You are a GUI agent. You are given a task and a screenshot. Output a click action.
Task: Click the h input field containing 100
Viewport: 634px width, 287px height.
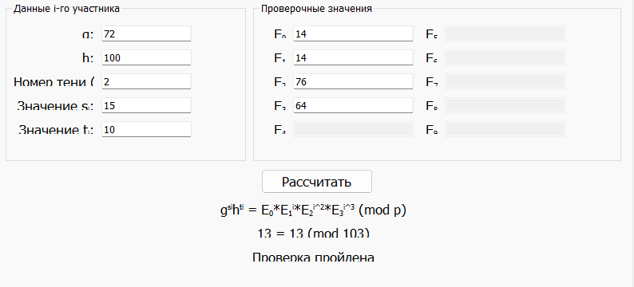[x=146, y=57]
